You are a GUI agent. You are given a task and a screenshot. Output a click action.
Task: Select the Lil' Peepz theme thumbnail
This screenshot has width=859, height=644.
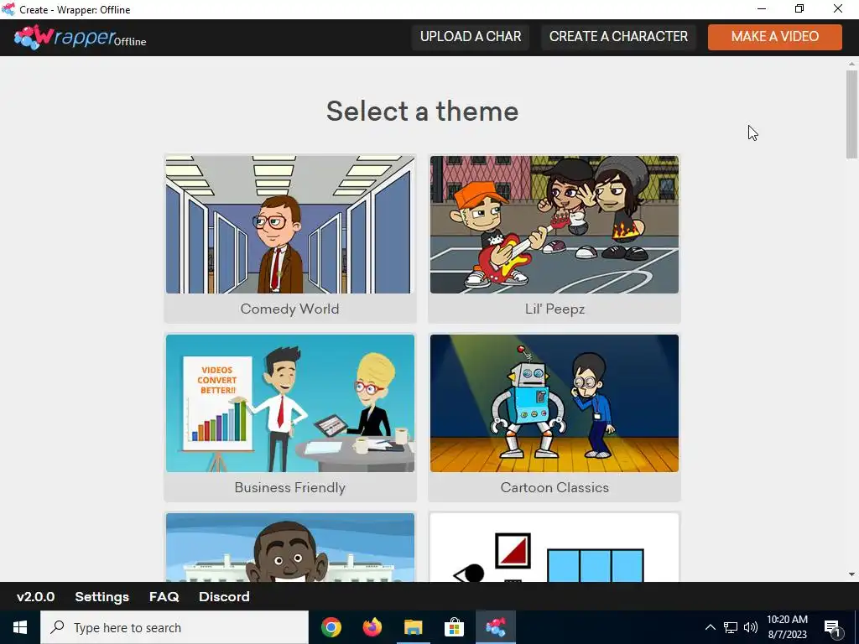[554, 225]
